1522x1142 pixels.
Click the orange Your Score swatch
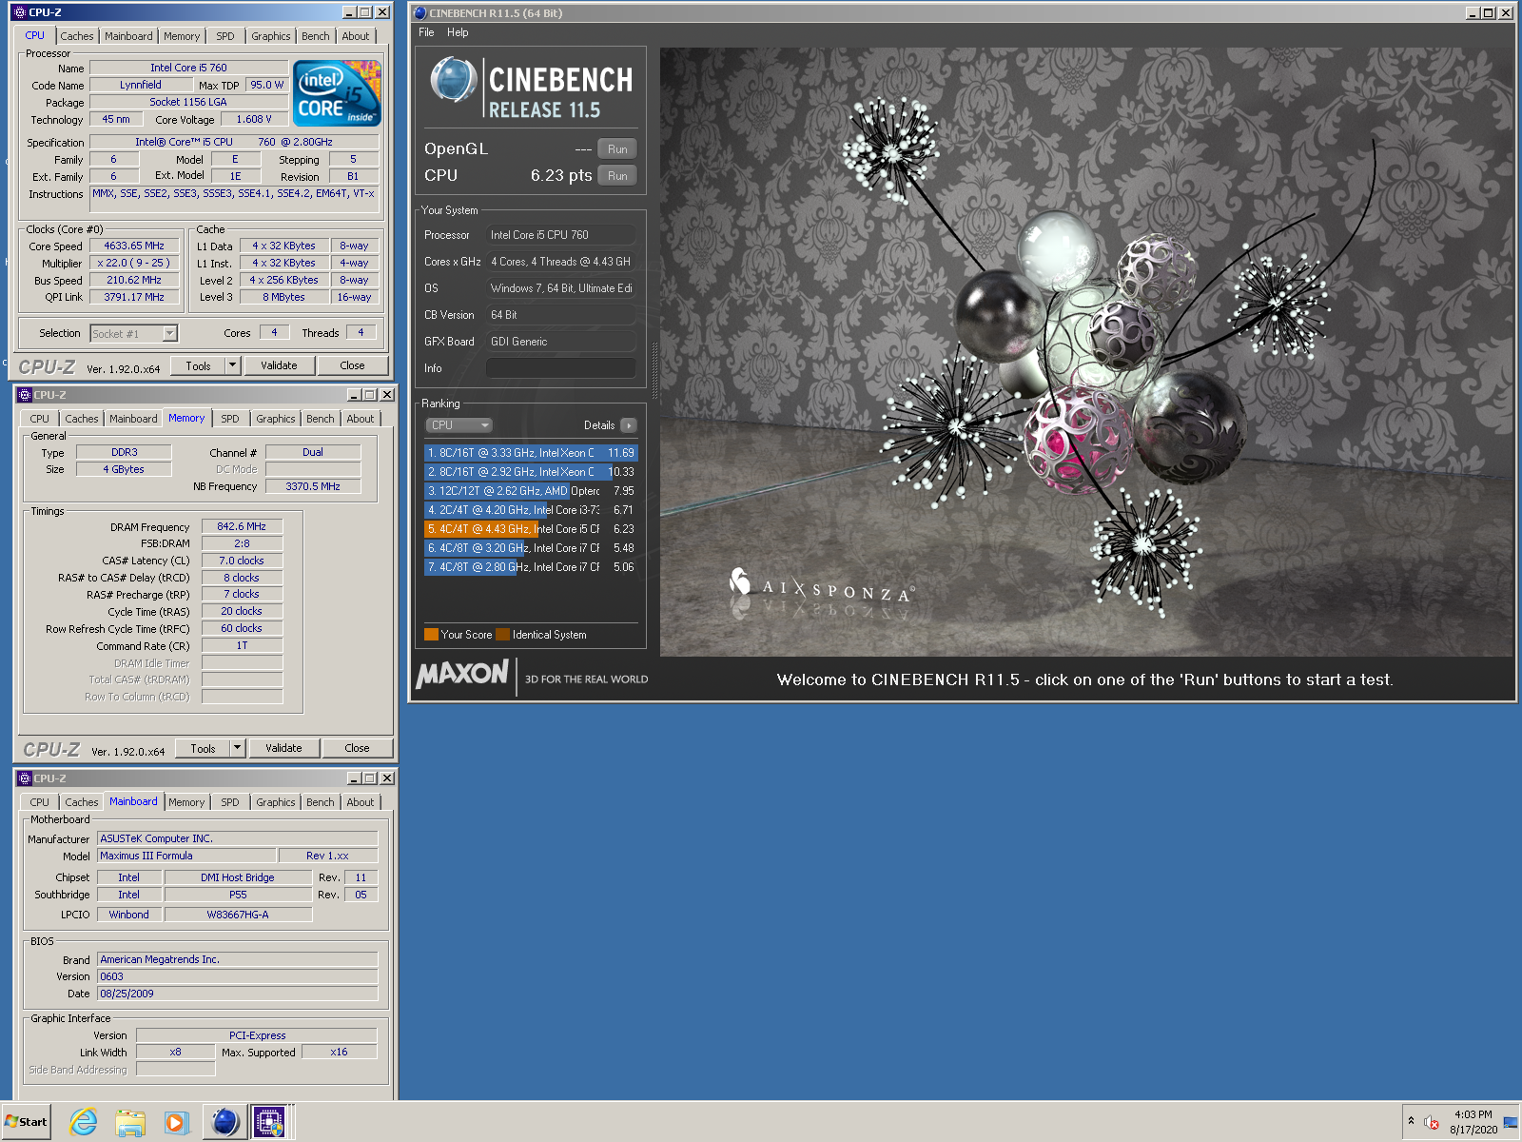pos(431,635)
